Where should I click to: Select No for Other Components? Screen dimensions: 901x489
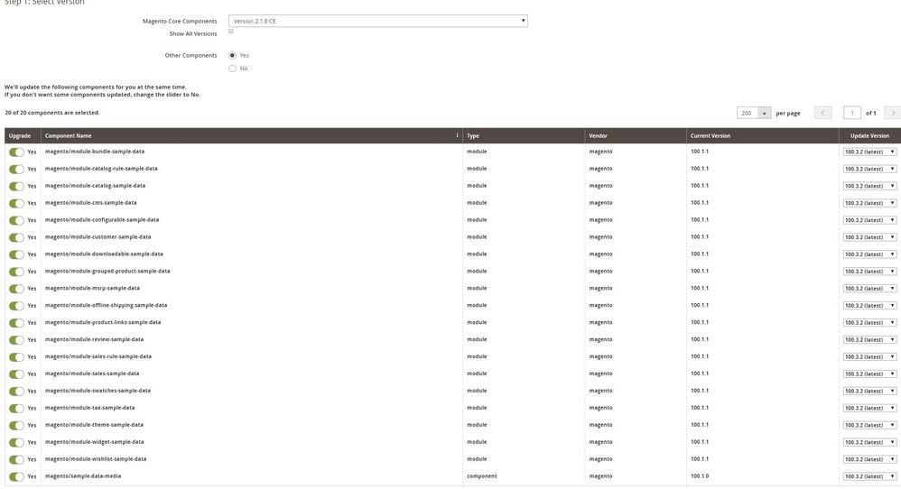pos(232,69)
